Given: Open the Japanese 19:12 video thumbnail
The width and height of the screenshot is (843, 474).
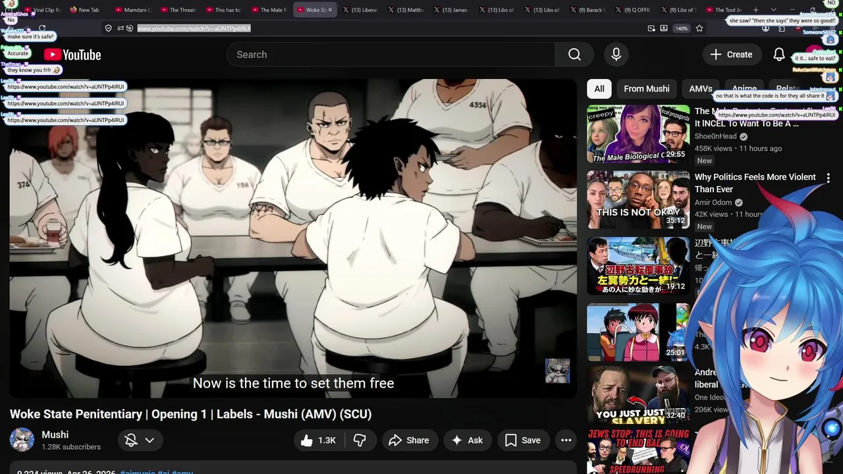Looking at the screenshot, I should [x=638, y=266].
